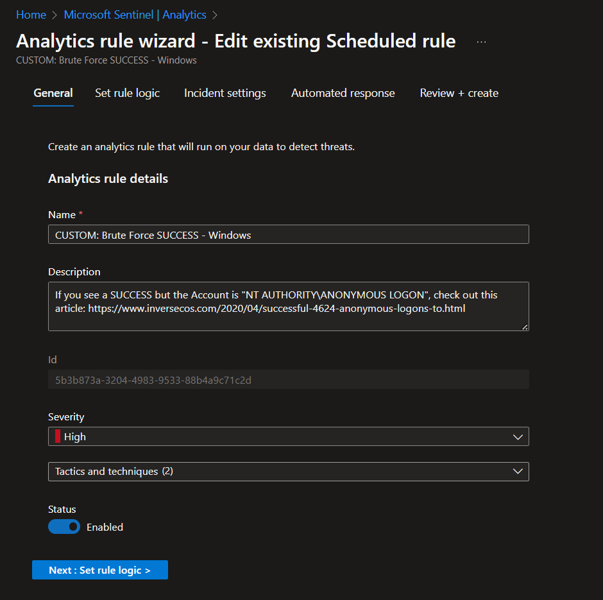Image resolution: width=603 pixels, height=600 pixels.
Task: Switch to Set rule logic tab
Action: [x=127, y=93]
